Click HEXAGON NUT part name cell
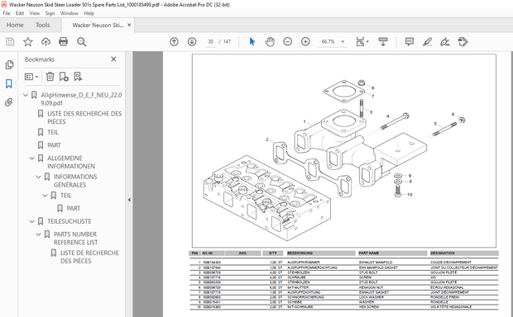 coord(371,287)
